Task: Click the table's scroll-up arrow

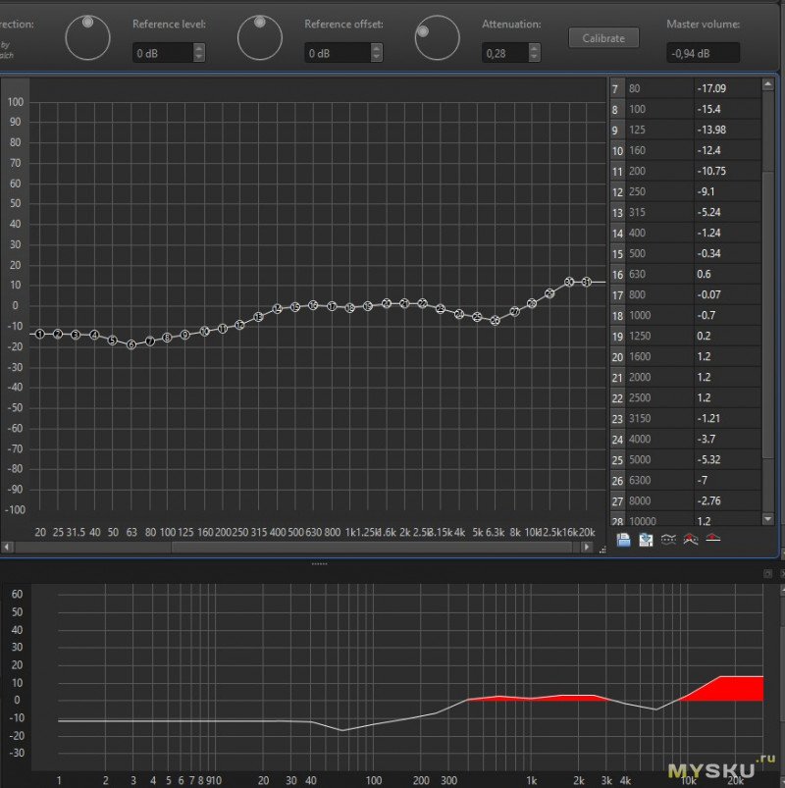Action: [x=768, y=85]
